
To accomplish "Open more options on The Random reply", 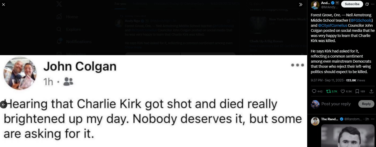I will click(x=373, y=119).
